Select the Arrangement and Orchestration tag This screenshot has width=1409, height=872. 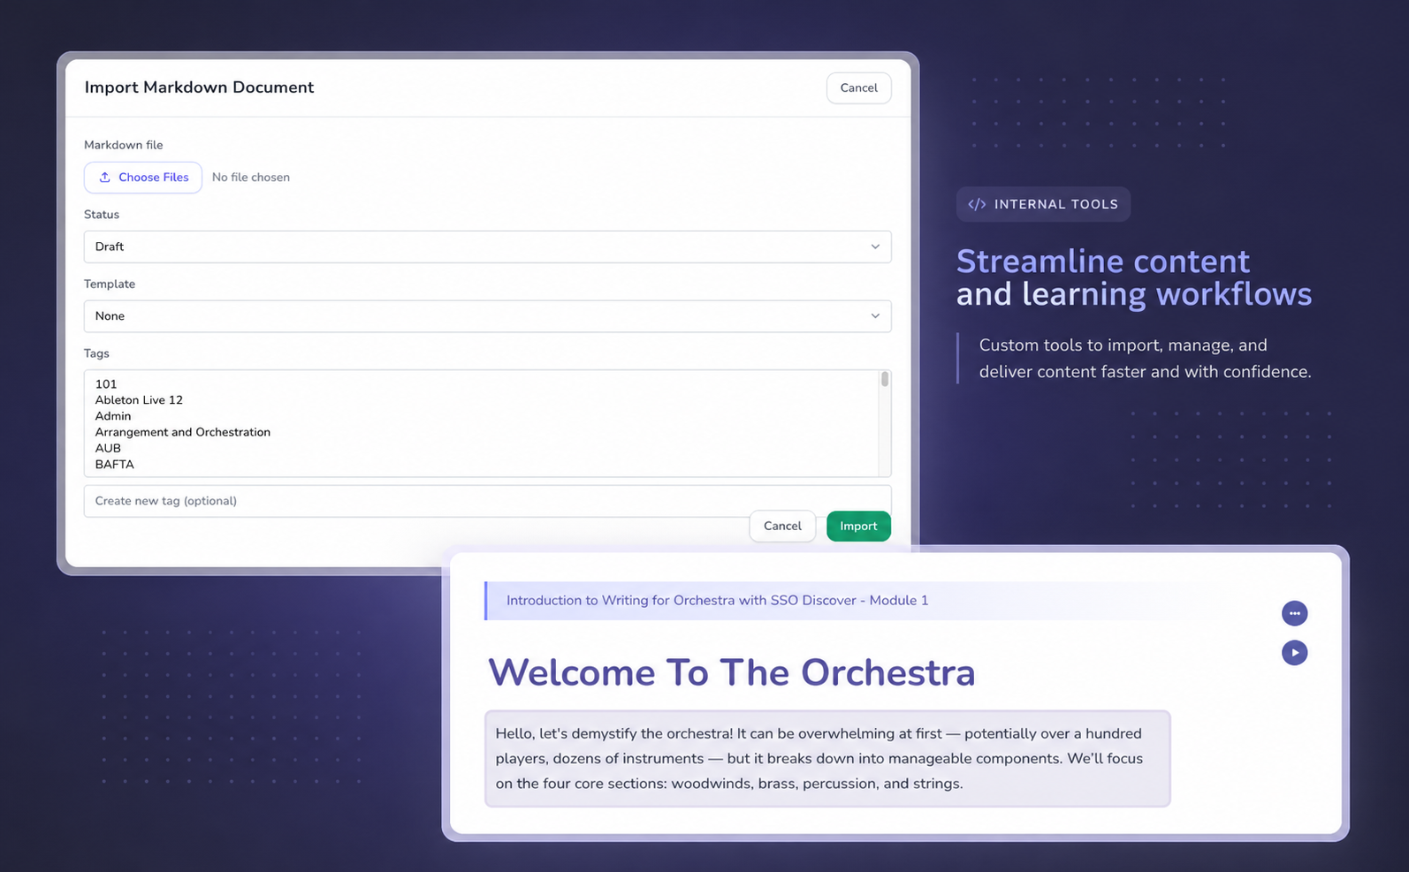tap(183, 432)
